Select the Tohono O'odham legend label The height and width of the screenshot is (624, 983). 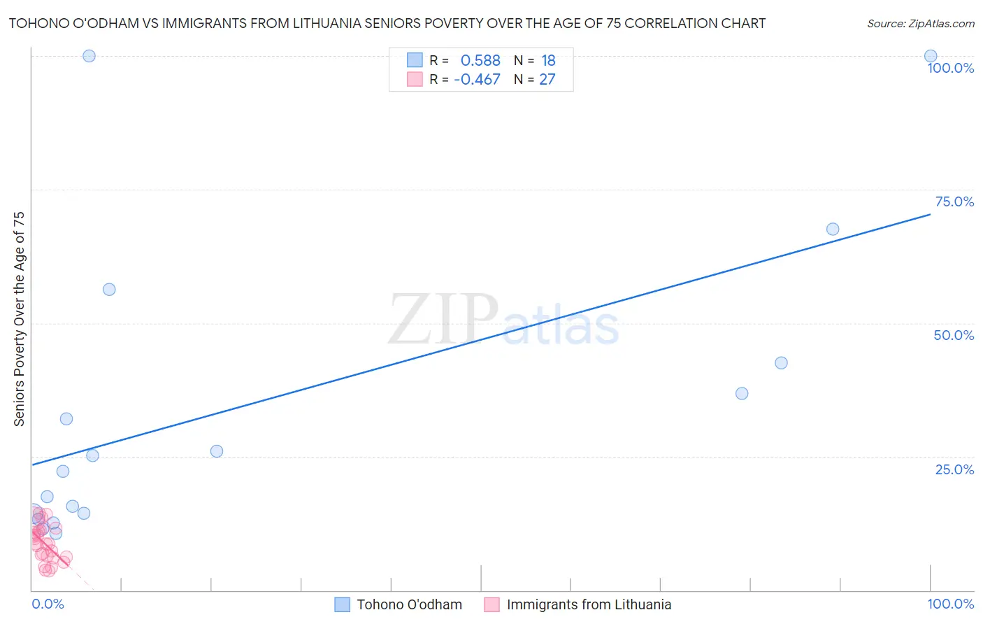[x=409, y=604]
